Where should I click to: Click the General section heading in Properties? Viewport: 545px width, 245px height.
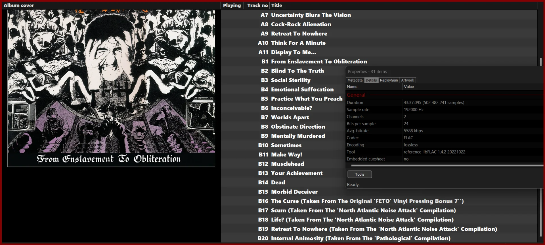[x=356, y=95]
